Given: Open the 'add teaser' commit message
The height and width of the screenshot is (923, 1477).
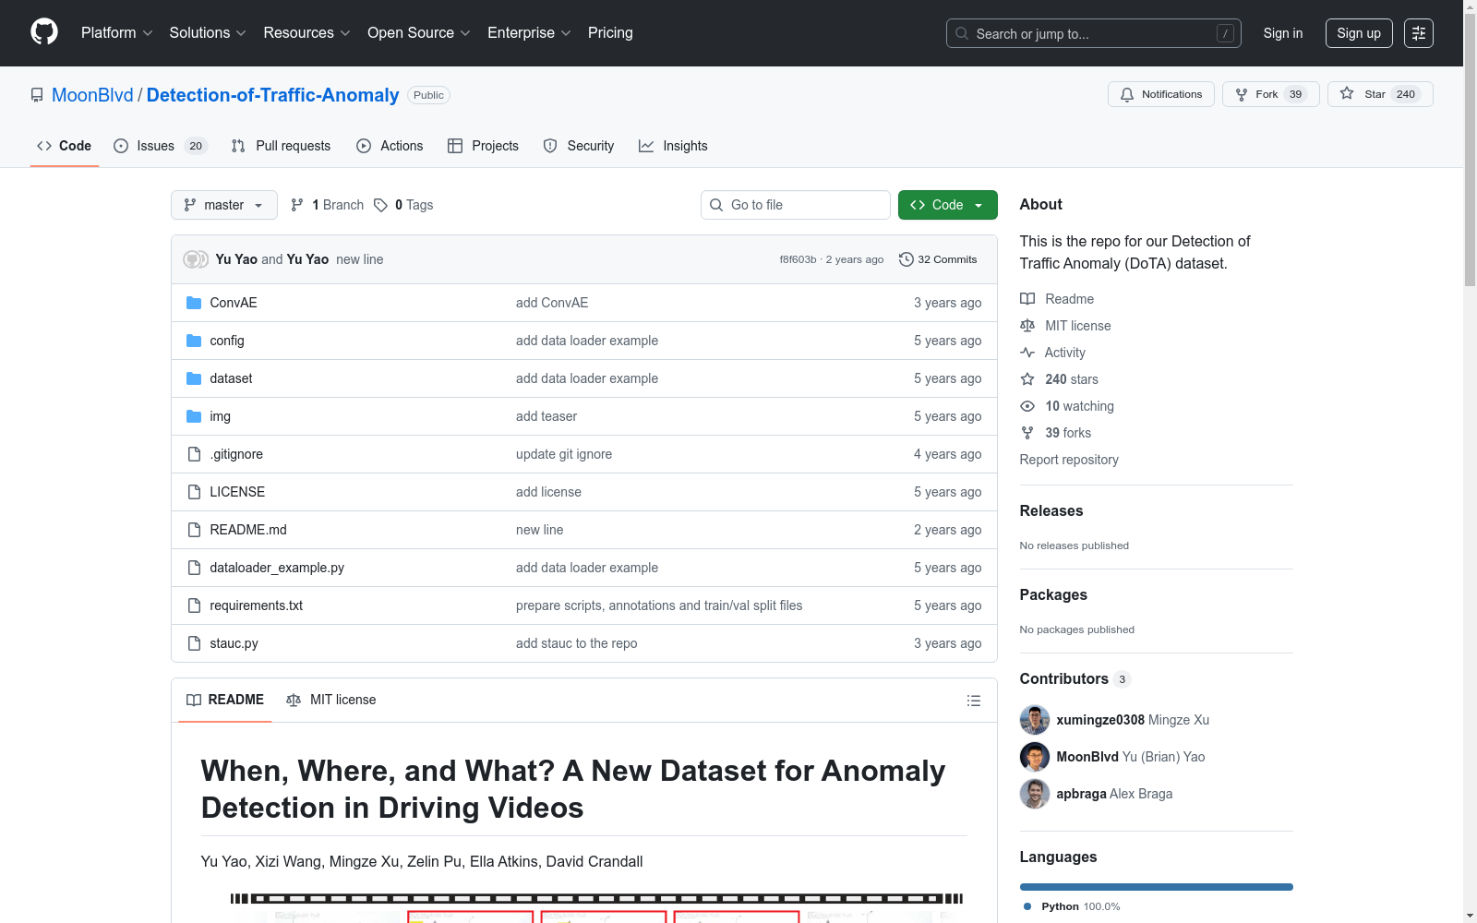Looking at the screenshot, I should pyautogui.click(x=546, y=416).
